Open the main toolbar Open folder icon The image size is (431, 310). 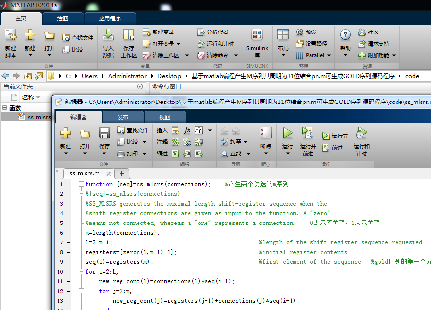point(50,35)
